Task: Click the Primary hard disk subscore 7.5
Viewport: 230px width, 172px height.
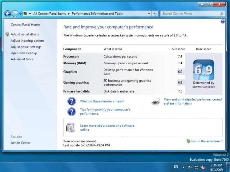Action: click(x=180, y=91)
